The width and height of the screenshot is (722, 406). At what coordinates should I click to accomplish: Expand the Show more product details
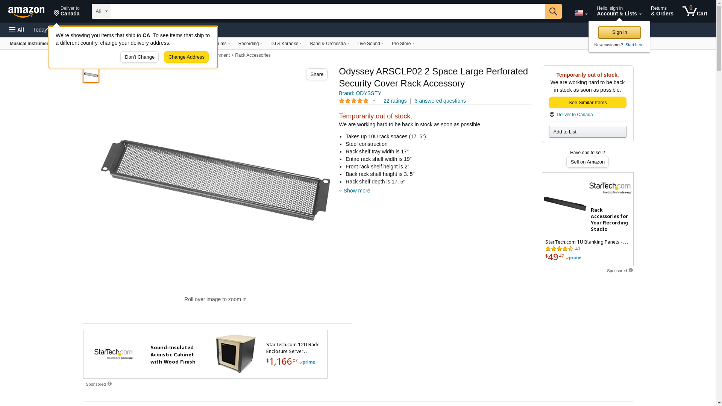356,191
